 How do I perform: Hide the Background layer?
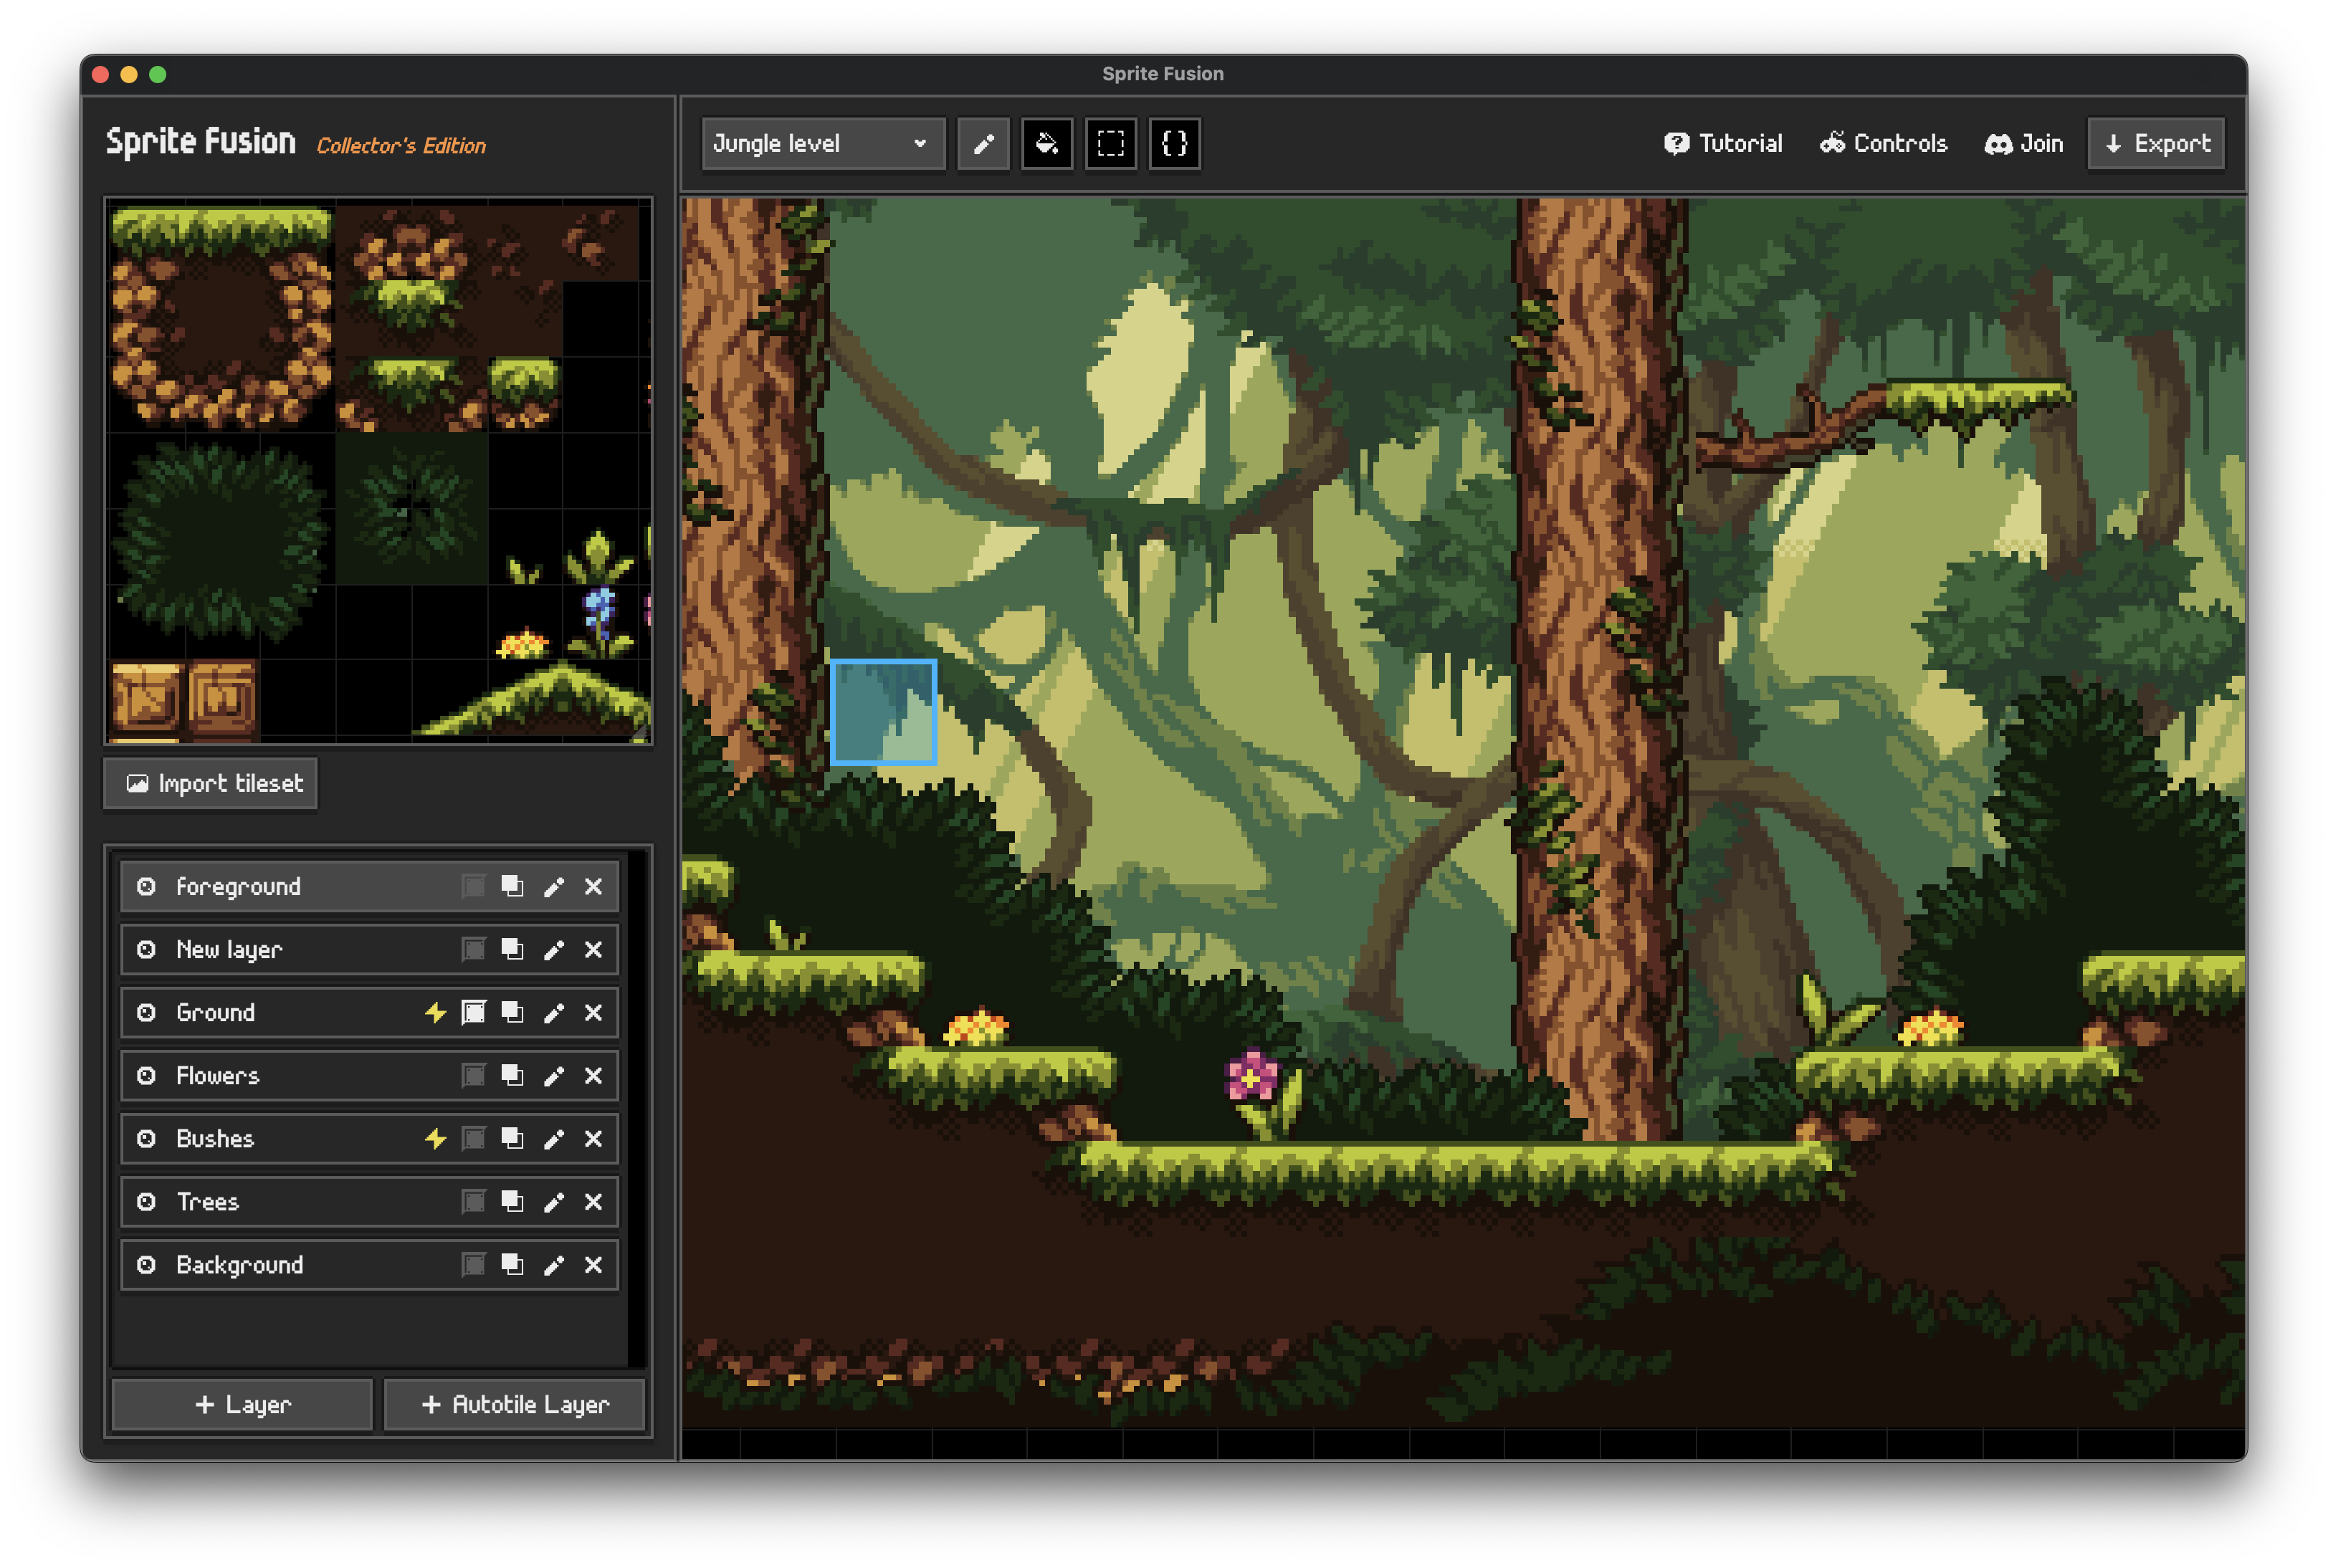click(146, 1265)
